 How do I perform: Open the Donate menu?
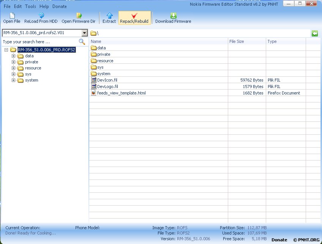point(60,6)
